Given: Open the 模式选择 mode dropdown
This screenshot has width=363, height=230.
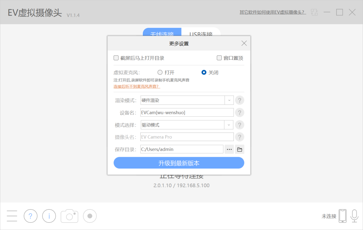Looking at the screenshot, I should (229, 124).
